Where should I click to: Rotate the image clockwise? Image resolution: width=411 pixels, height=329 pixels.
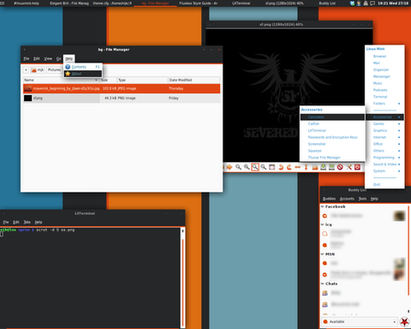(x=289, y=167)
